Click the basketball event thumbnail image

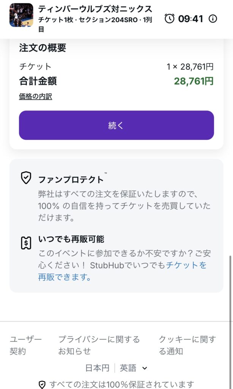click(x=21, y=15)
